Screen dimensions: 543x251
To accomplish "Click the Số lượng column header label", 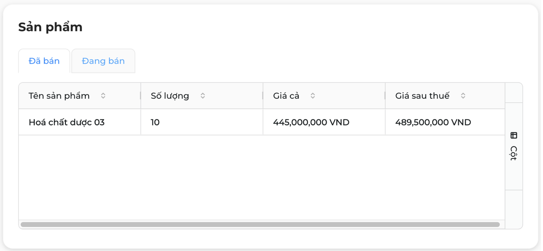I will click(x=170, y=96).
